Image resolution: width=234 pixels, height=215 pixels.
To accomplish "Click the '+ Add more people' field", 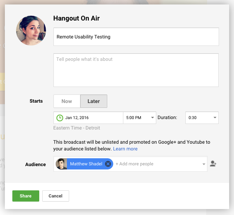I will coord(135,164).
